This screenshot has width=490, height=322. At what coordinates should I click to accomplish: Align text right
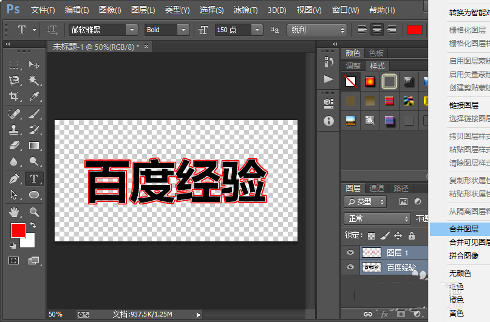(x=392, y=30)
